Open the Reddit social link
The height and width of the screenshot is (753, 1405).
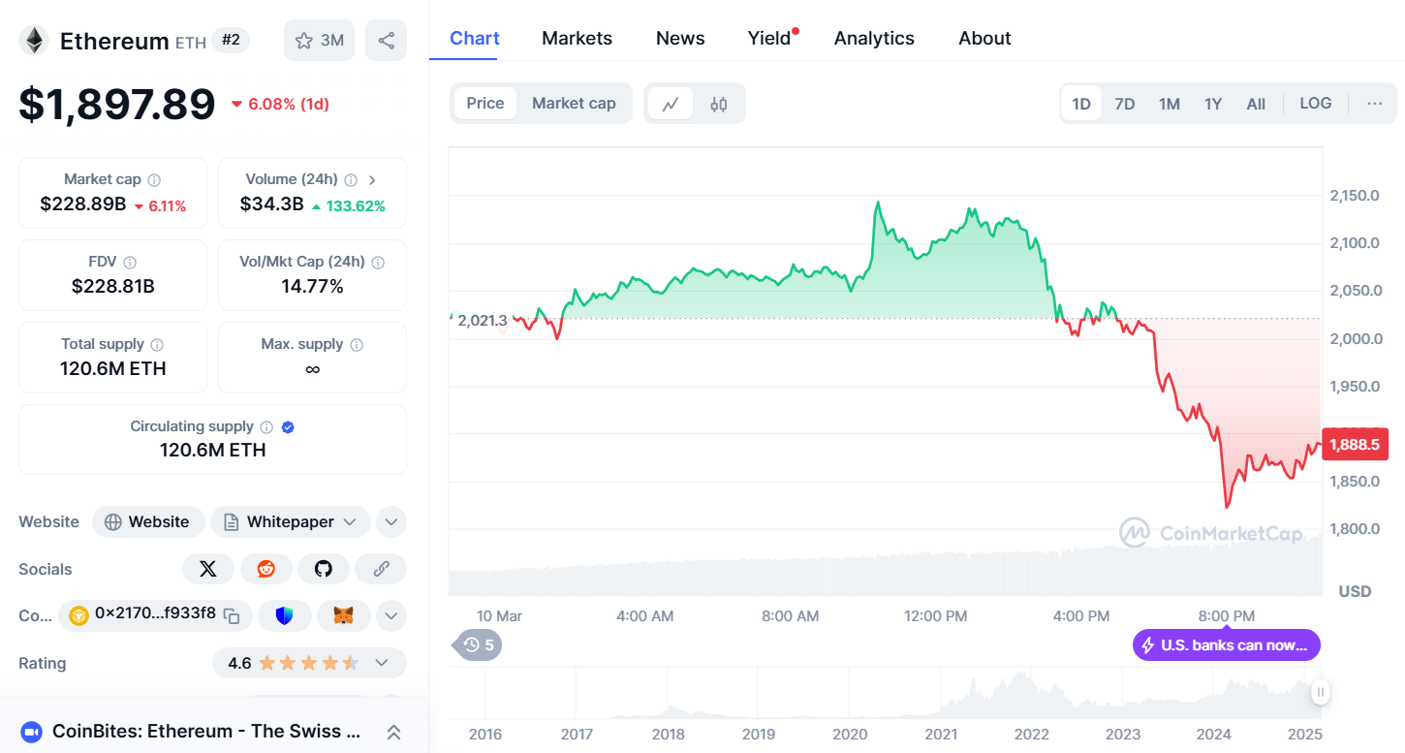pos(265,569)
